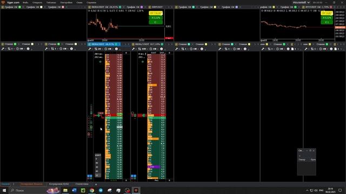Open File Explorer from the taskbar
Screen dimensions: 346x194
click(65, 190)
